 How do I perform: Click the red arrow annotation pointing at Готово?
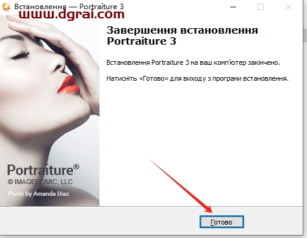[181, 185]
